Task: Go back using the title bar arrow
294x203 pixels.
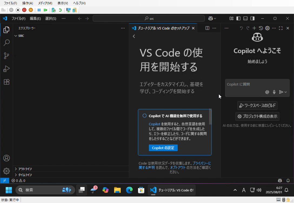Action: click(x=80, y=18)
